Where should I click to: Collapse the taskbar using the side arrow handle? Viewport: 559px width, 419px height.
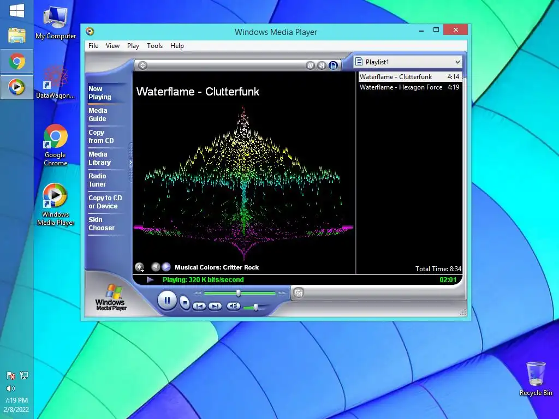[130, 163]
